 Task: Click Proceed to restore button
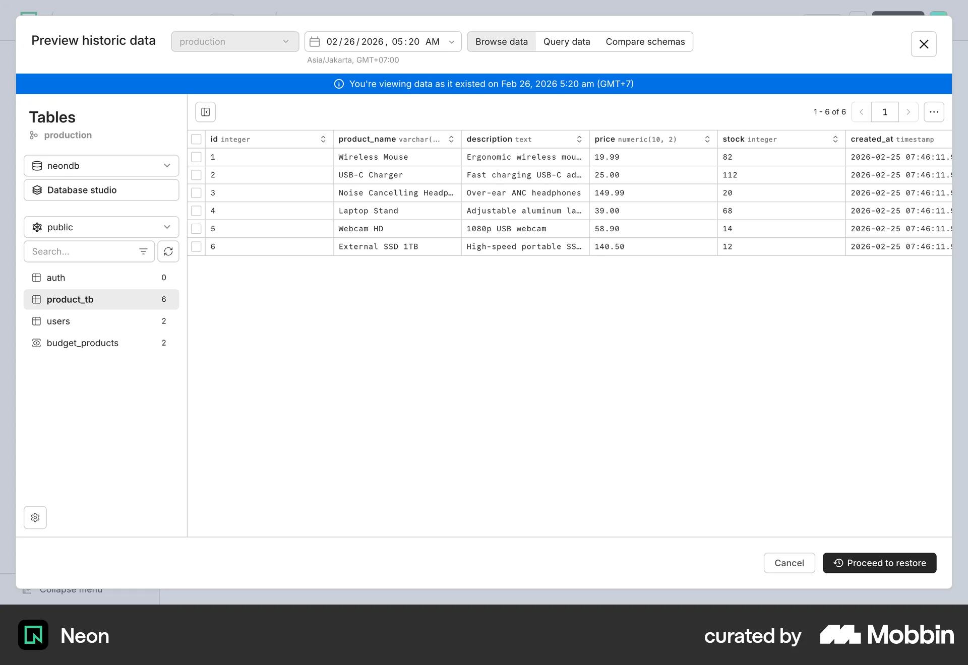[880, 563]
